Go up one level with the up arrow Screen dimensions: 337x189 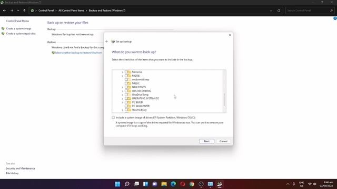pos(24,10)
